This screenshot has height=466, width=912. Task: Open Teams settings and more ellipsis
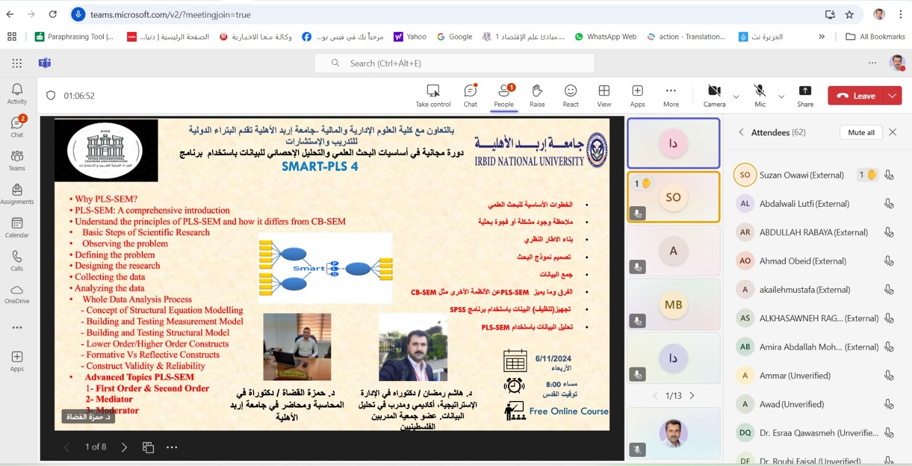[872, 63]
